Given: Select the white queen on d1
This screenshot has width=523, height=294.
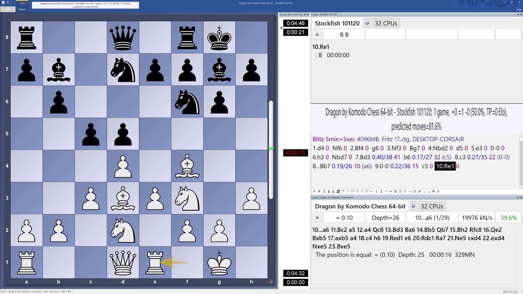Looking at the screenshot, I should click(123, 262).
